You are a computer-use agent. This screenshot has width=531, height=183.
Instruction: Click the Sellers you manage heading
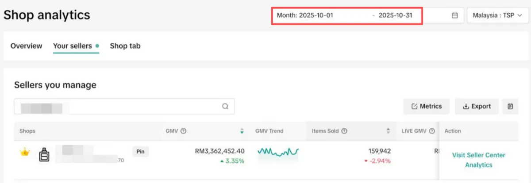click(55, 85)
